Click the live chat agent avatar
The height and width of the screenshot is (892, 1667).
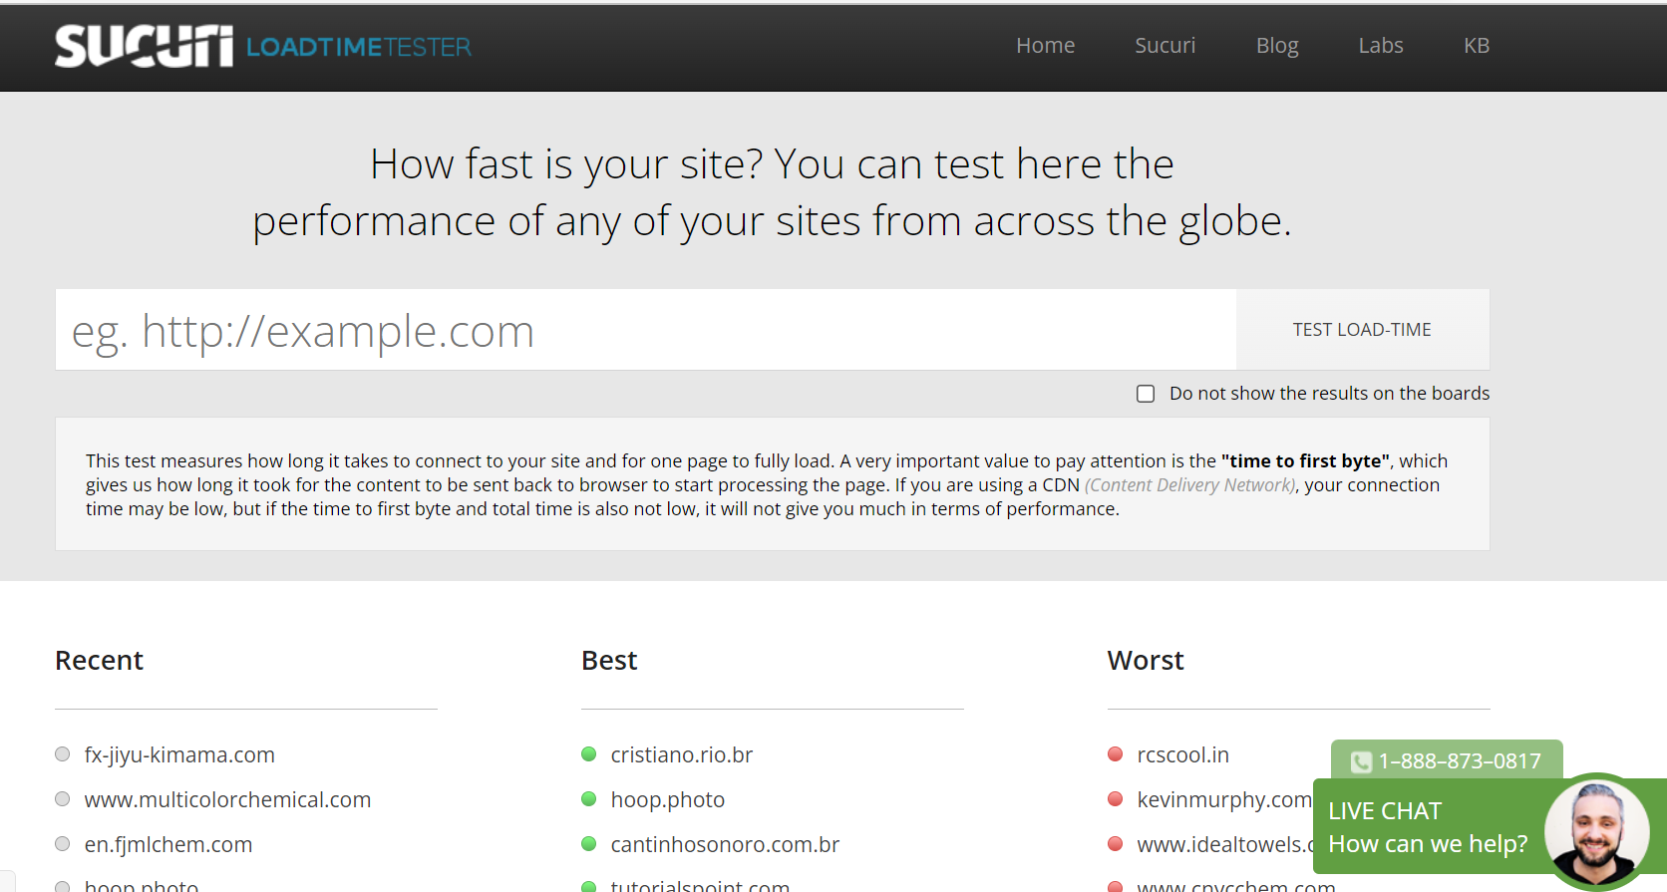click(x=1595, y=831)
